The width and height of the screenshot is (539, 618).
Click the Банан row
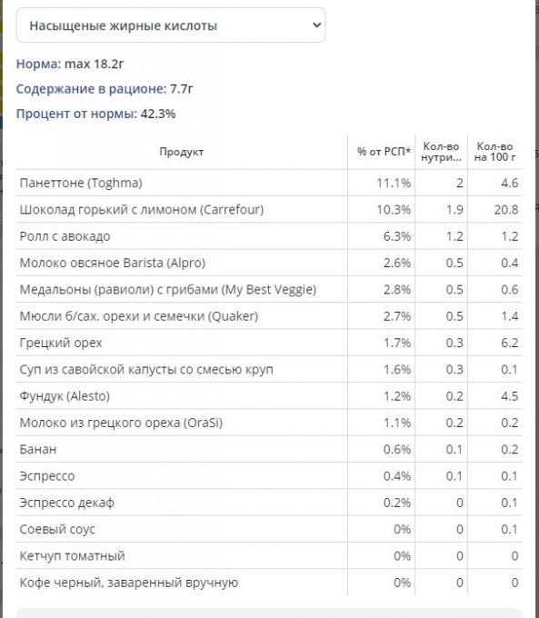(269, 449)
